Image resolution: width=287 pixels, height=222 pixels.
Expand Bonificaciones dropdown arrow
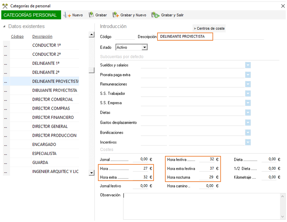(248, 132)
